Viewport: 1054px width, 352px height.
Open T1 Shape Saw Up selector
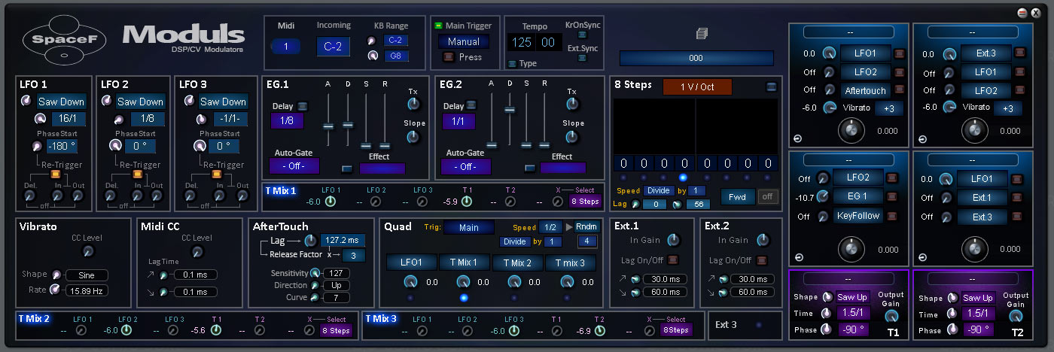[851, 297]
